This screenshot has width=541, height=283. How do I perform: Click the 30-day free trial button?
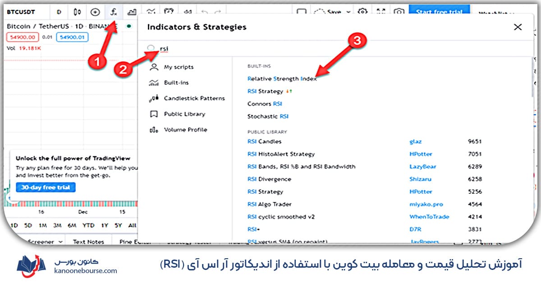pyautogui.click(x=46, y=187)
